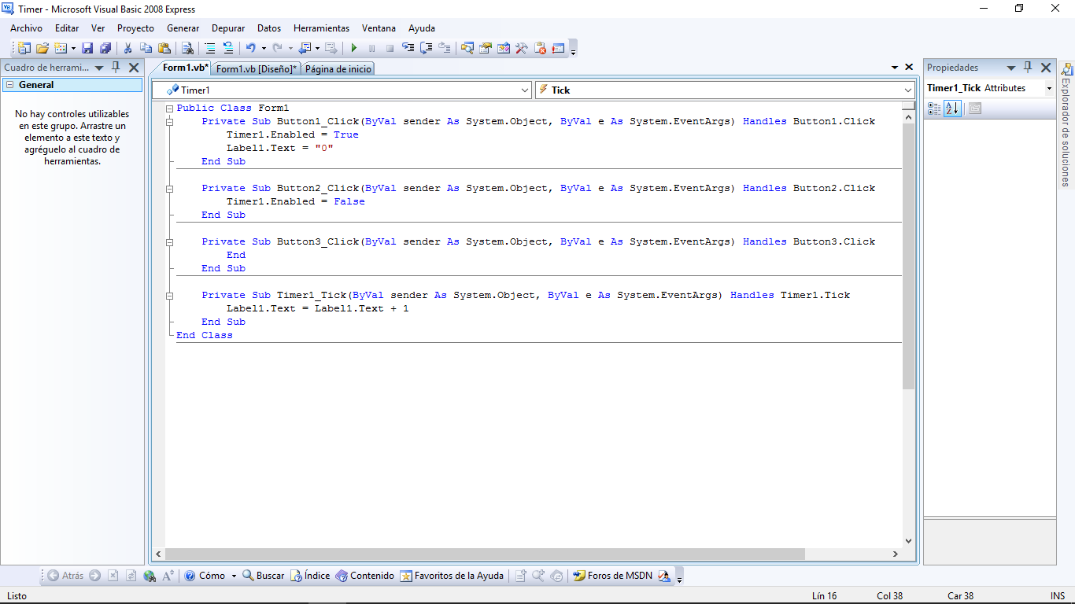Click the Step Over debug icon
1075x604 pixels.
tap(427, 48)
